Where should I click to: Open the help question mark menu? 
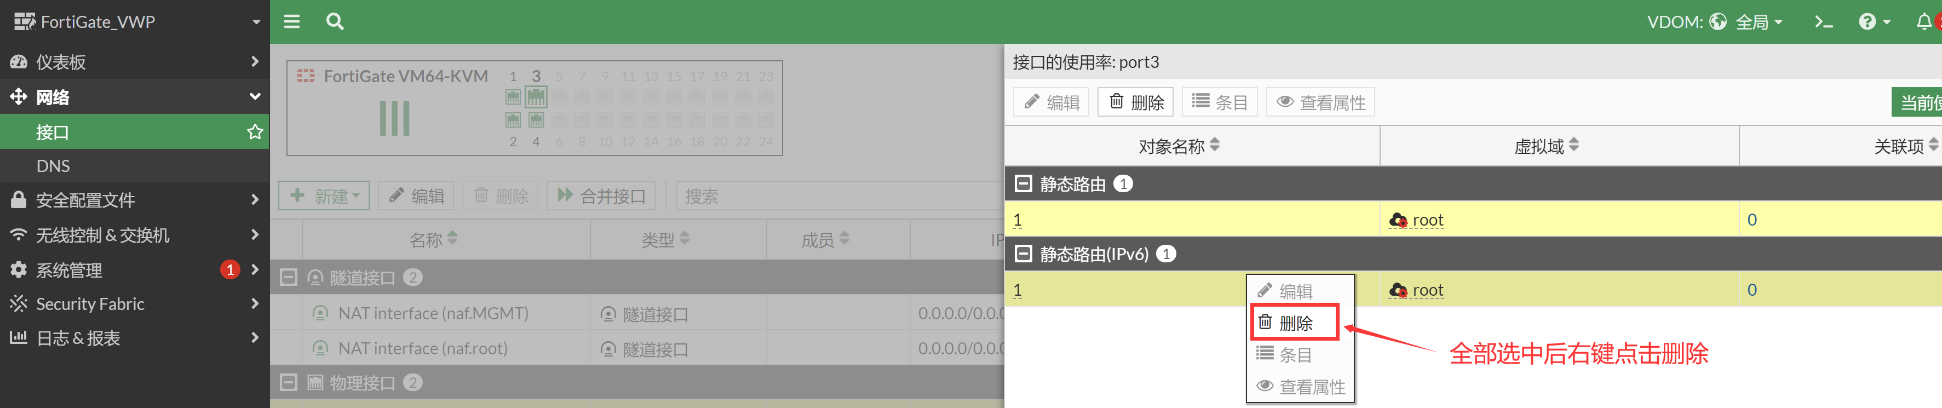click(1874, 22)
